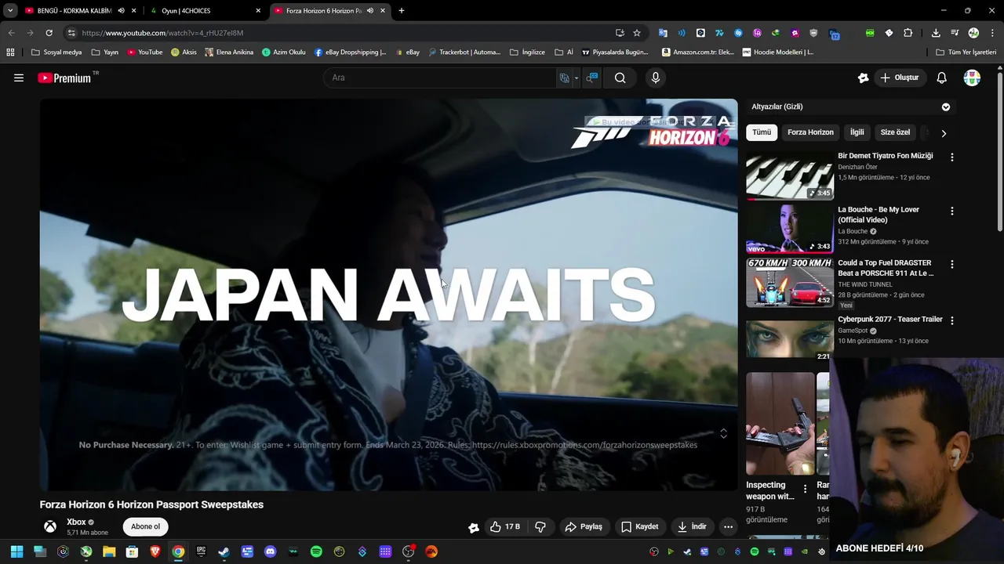Select the İlgili filter chip

click(x=857, y=132)
